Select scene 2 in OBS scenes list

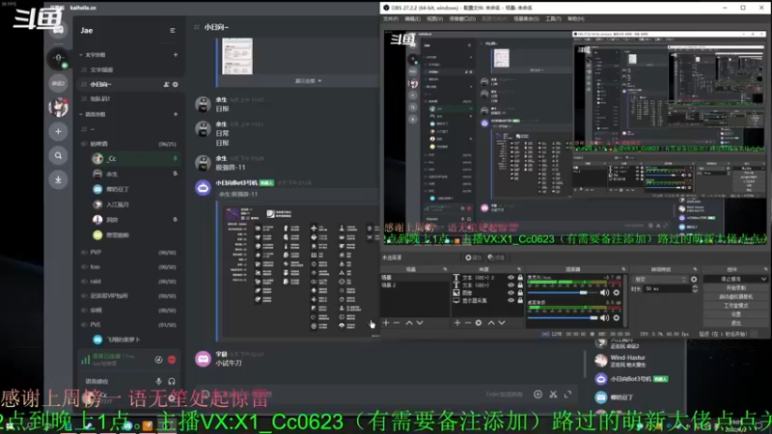coord(415,285)
